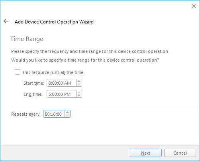This screenshot has width=200, height=161.
Task: Close the Add Device Control Operation Wizard
Action: 194,6
